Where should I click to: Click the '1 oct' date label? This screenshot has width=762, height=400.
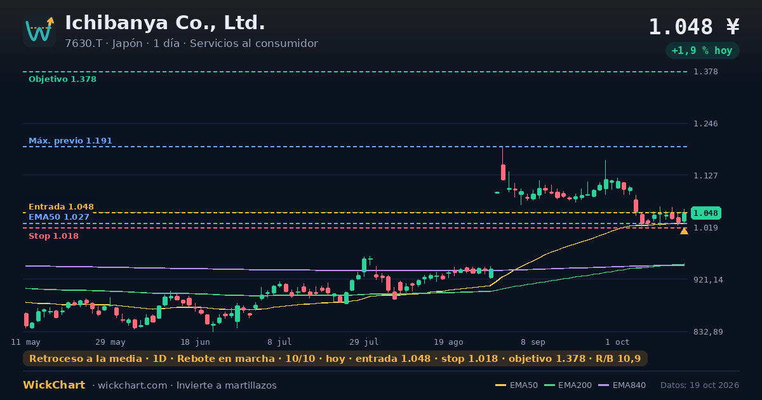[617, 342]
